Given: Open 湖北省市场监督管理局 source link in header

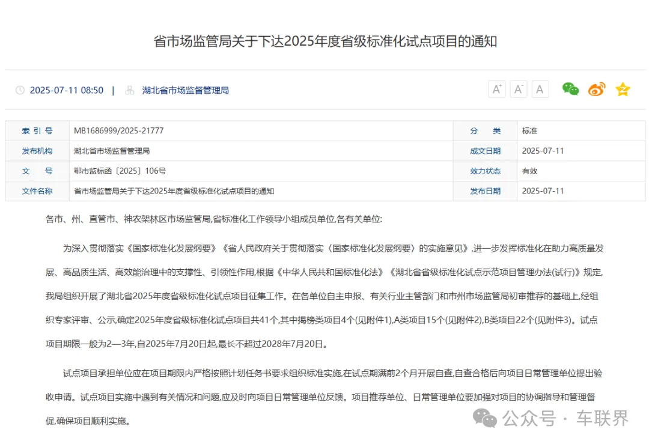Looking at the screenshot, I should [x=186, y=90].
